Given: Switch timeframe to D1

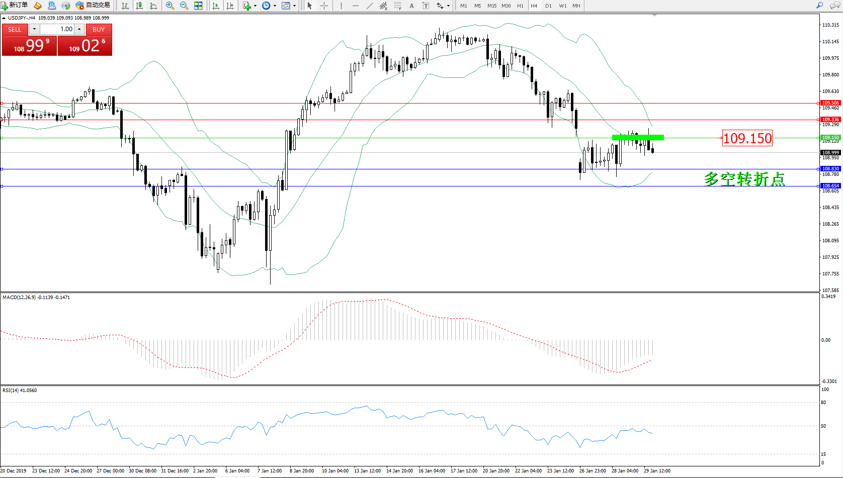Looking at the screenshot, I should pos(548,6).
